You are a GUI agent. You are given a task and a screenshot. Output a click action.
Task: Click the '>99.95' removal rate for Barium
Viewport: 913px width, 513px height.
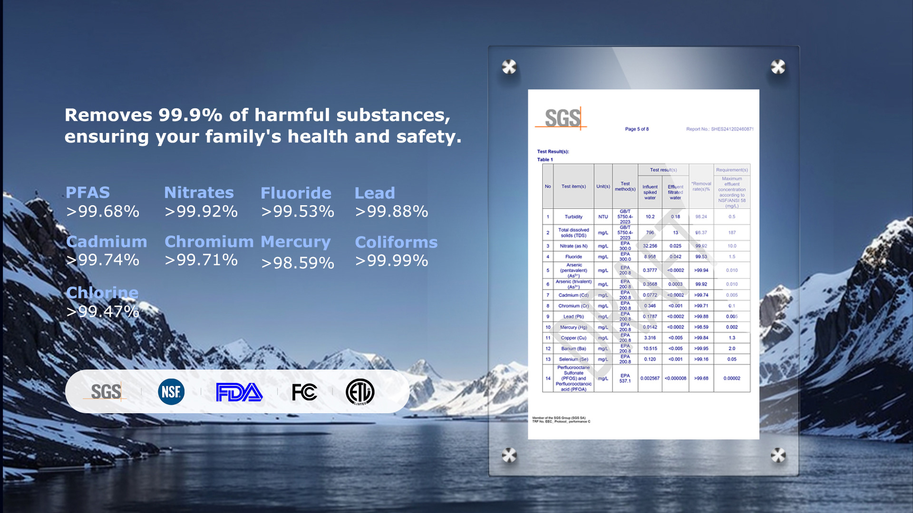click(x=701, y=349)
